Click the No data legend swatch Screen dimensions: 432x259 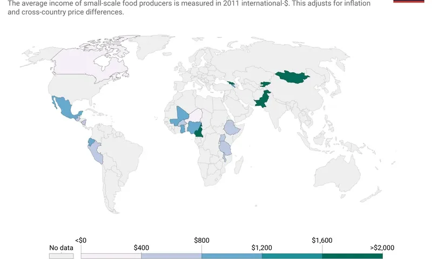pos(61,256)
